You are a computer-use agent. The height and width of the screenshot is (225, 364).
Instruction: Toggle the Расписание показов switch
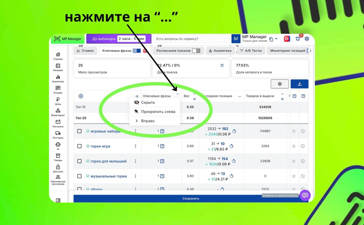point(196,51)
